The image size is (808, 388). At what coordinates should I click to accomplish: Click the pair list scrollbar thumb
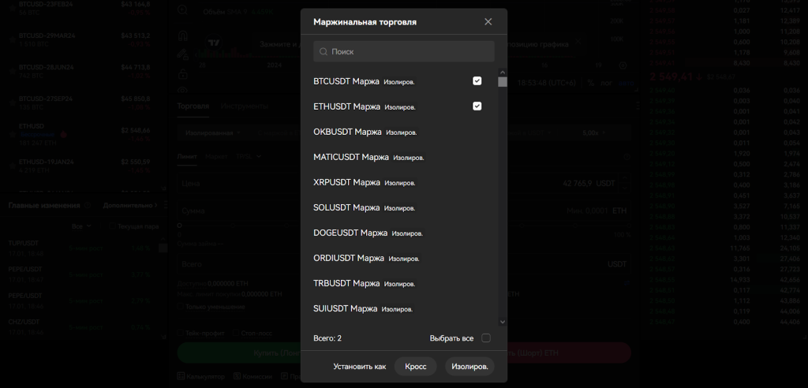(503, 82)
